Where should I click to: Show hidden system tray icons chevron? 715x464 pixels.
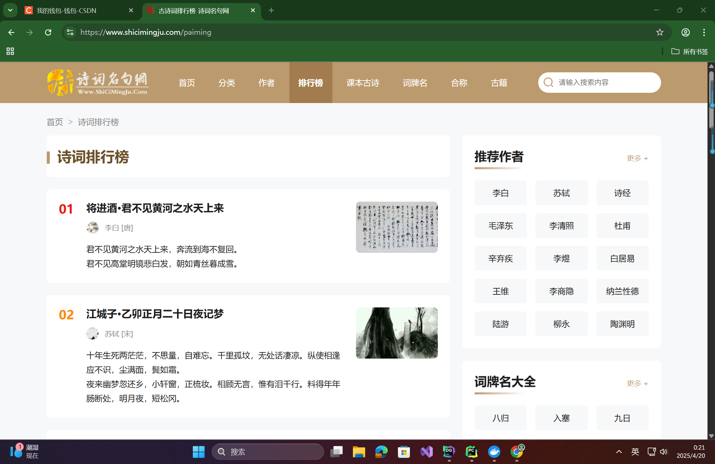pyautogui.click(x=619, y=452)
